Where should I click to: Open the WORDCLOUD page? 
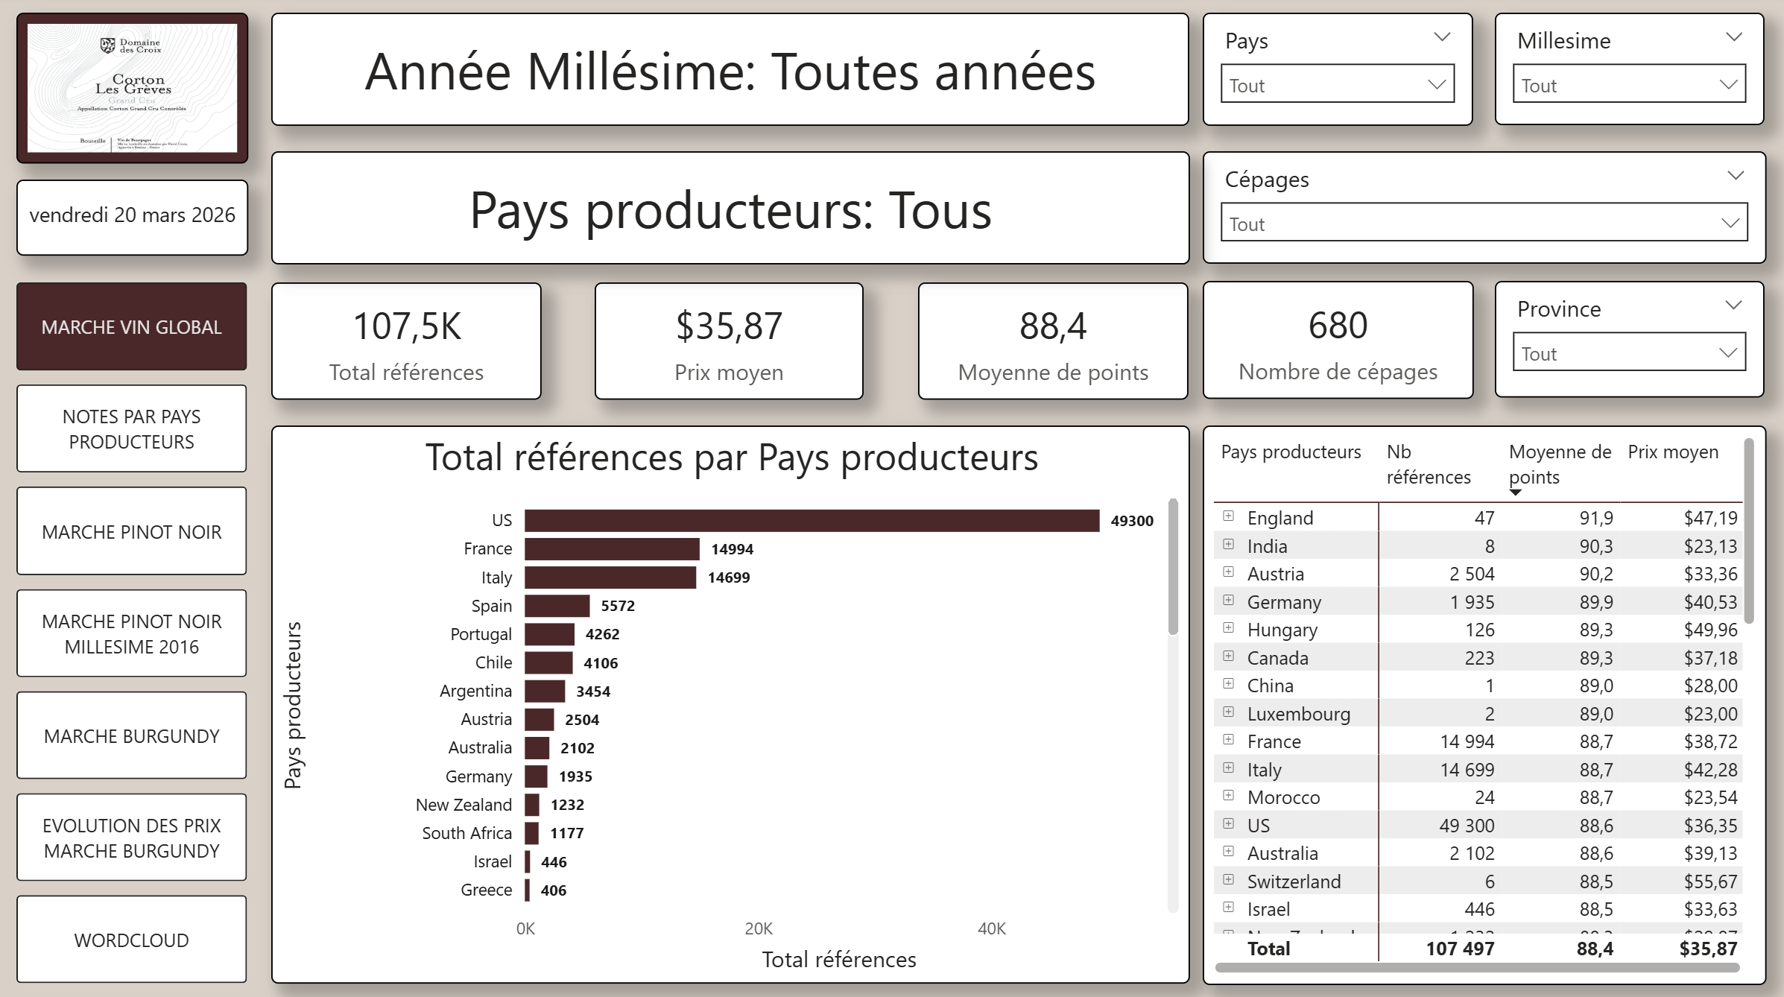tap(132, 940)
